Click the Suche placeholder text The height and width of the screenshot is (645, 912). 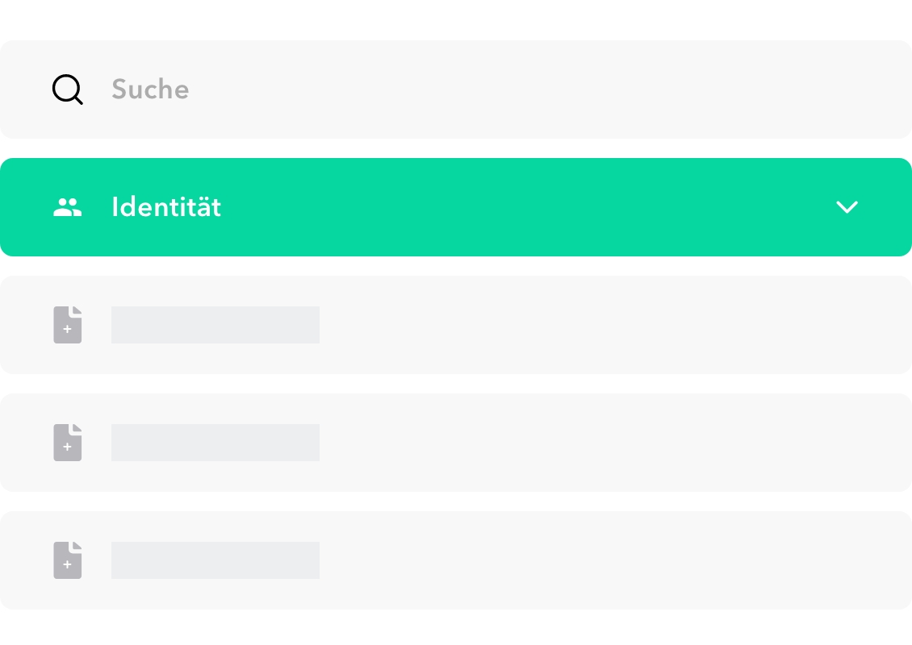150,89
